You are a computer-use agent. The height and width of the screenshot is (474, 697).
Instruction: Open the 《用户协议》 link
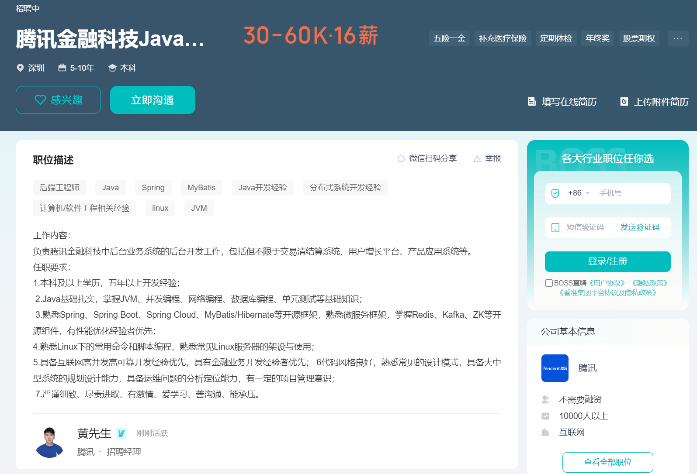(607, 283)
